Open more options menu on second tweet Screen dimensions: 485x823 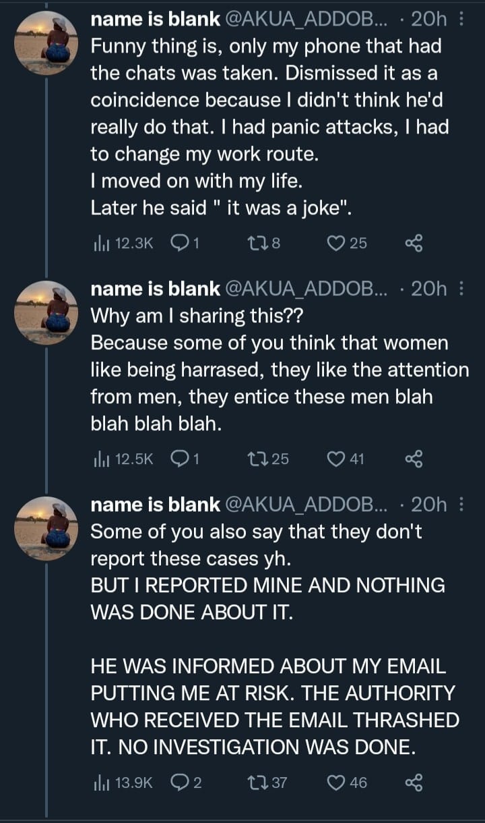pos(461,289)
